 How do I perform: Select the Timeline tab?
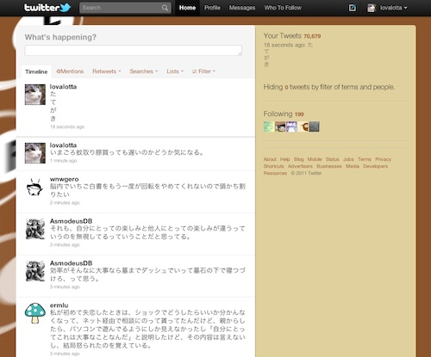36,71
